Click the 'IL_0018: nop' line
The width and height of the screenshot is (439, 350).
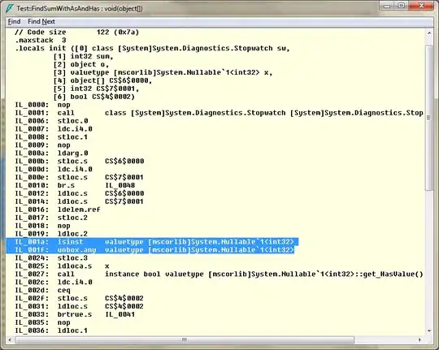pyautogui.click(x=42, y=226)
